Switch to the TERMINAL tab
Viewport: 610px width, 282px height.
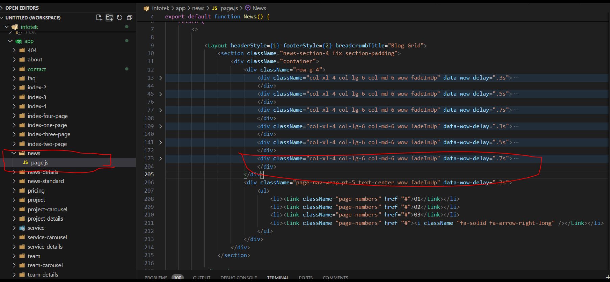click(x=277, y=278)
